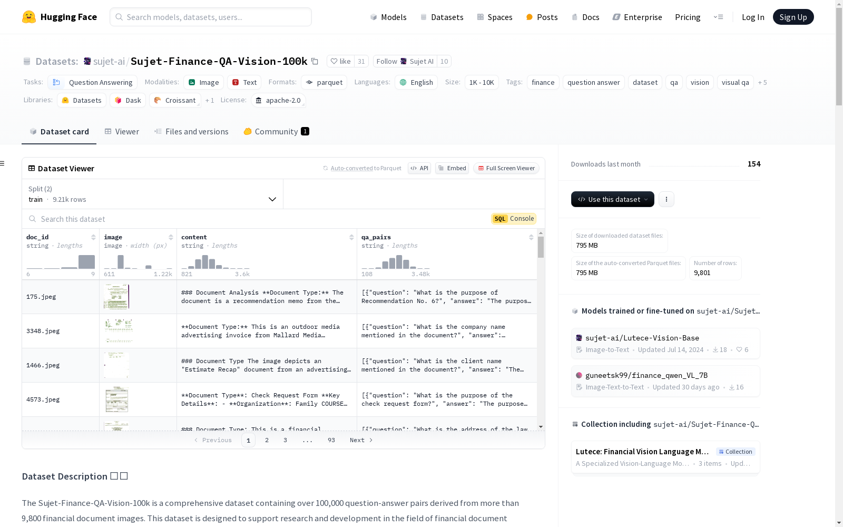Show the +1 additional libraries
This screenshot has width=843, height=527.
(x=210, y=100)
